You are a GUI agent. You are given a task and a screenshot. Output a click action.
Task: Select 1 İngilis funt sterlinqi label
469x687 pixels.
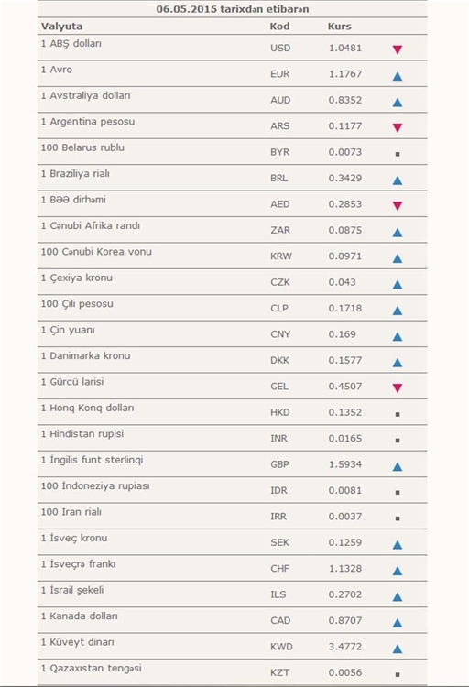[x=92, y=460]
